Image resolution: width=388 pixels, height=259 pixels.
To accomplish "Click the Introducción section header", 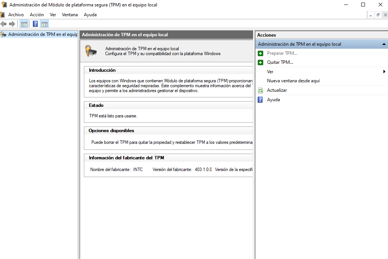I will (102, 70).
